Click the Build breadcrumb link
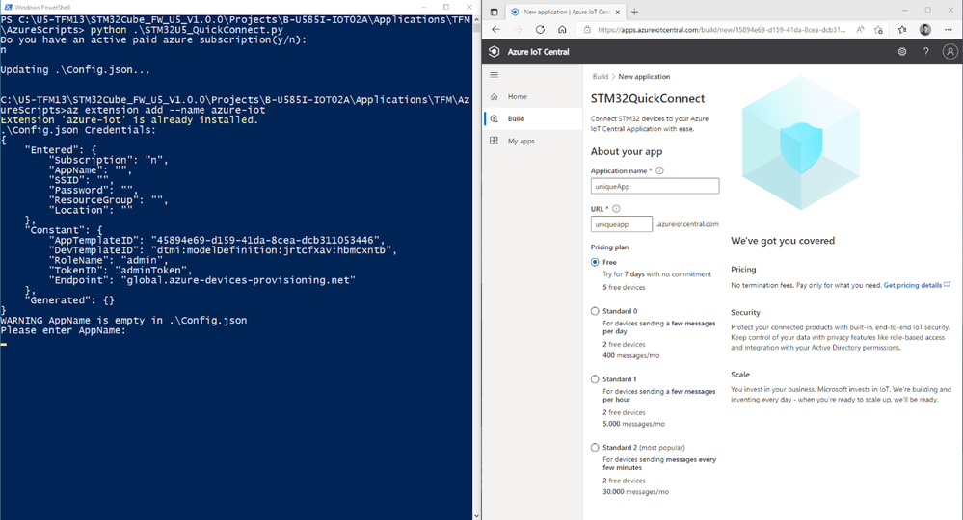 (x=600, y=77)
